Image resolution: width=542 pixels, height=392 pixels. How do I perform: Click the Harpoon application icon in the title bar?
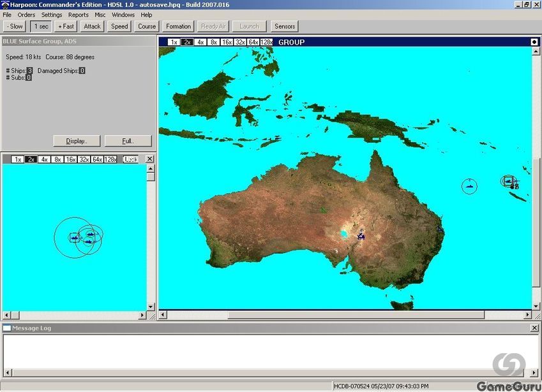tap(5, 5)
